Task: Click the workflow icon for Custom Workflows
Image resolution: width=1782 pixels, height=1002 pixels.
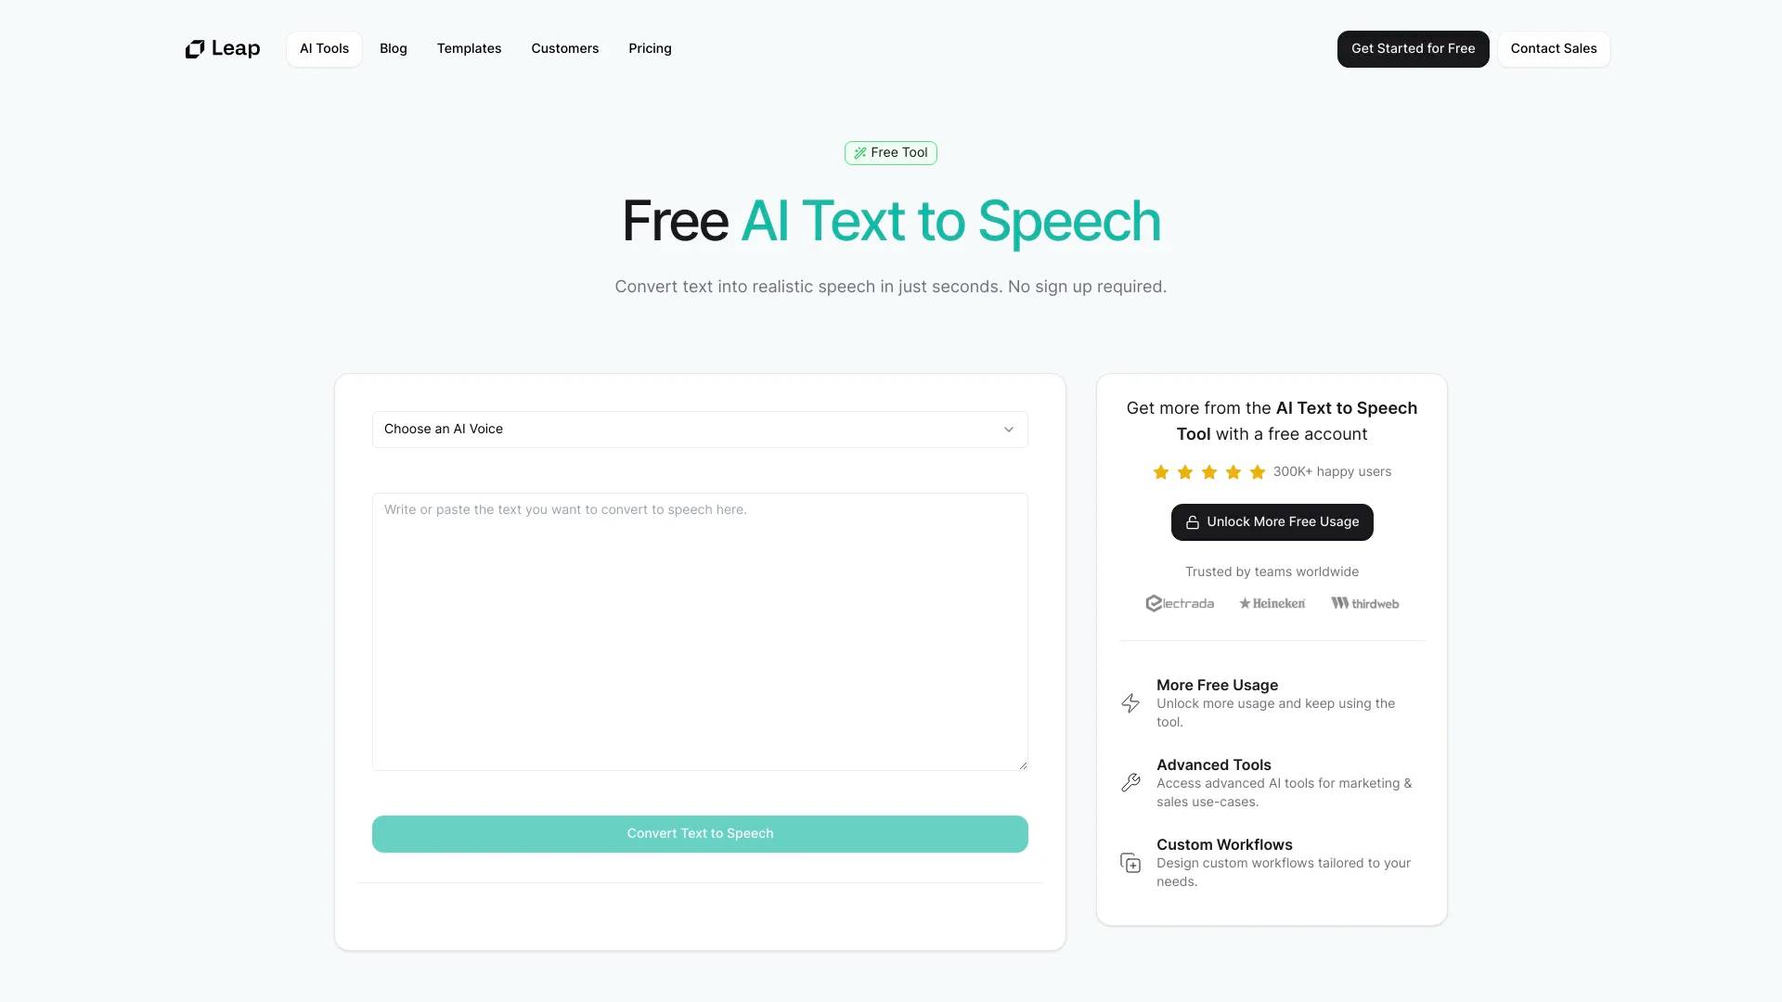Action: pos(1130,863)
